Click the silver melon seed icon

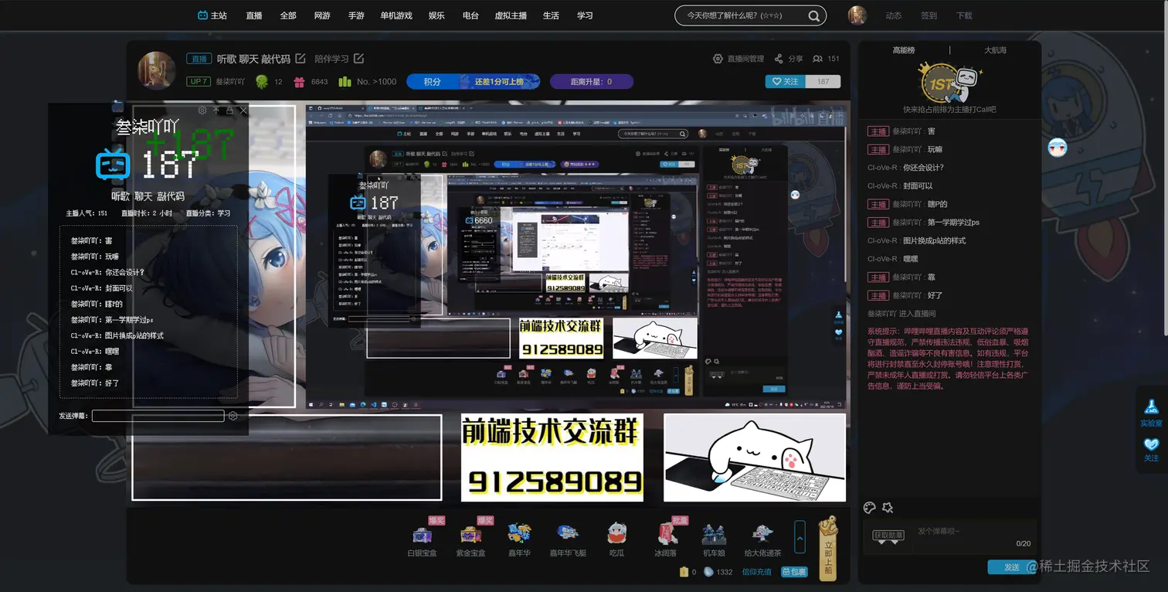708,572
